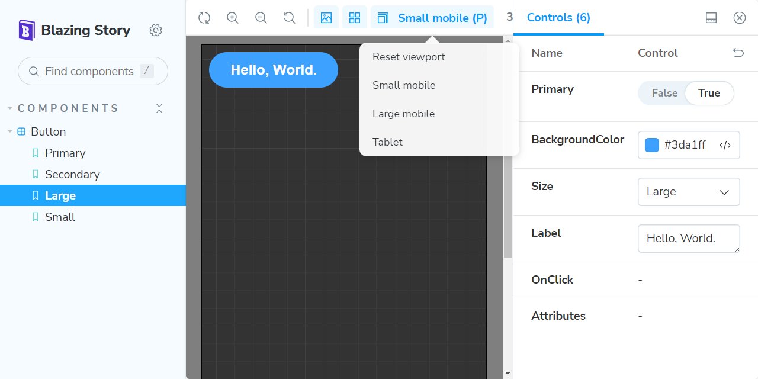View raw code for BackgroundColor value
The height and width of the screenshot is (379, 758).
pyautogui.click(x=725, y=145)
